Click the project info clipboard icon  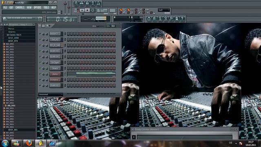177,19
